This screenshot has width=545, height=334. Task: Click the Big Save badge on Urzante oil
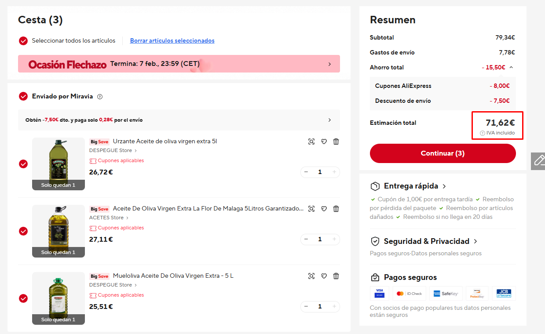coord(99,142)
